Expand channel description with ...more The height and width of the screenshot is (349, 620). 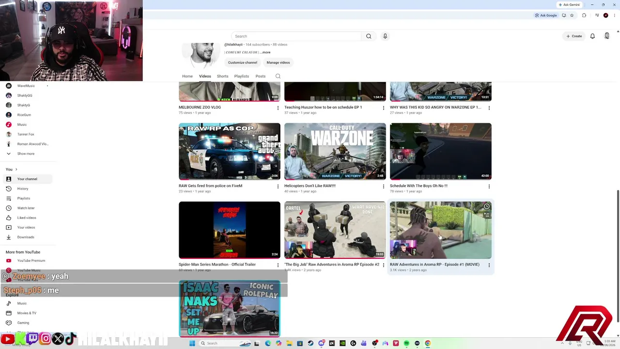tap(264, 52)
